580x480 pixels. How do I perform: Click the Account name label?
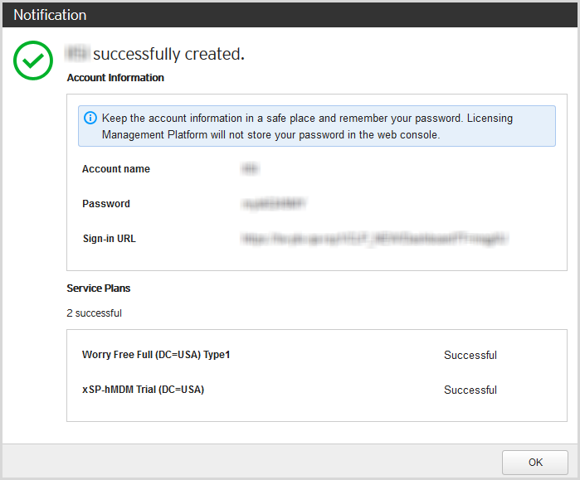[116, 169]
